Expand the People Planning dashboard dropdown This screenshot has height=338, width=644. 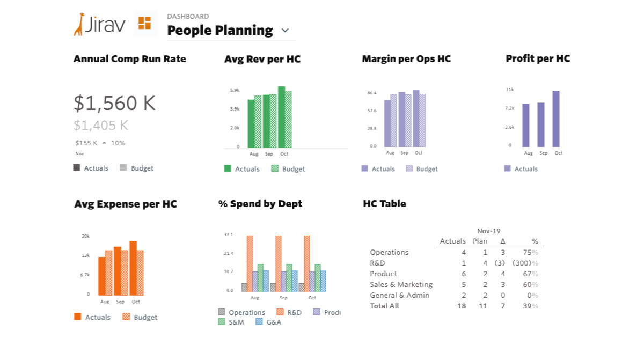click(285, 31)
